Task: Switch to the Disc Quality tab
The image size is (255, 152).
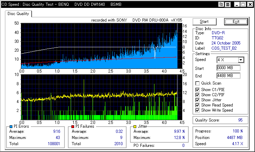Action: coord(18,14)
